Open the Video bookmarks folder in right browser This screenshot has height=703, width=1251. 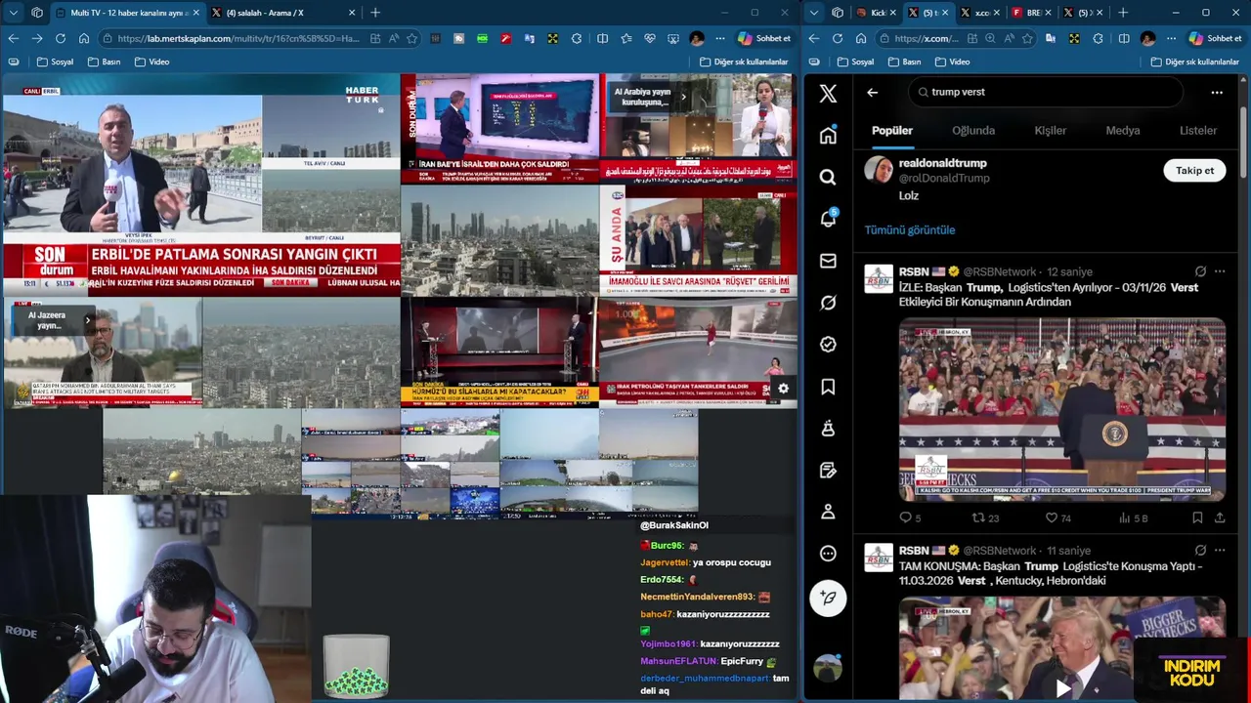click(953, 62)
